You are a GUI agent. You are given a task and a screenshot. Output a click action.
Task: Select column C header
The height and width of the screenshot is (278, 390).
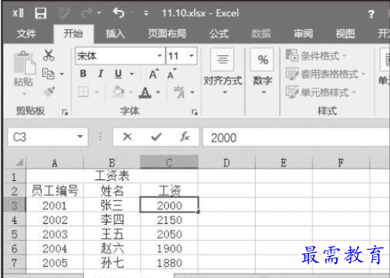tap(169, 163)
